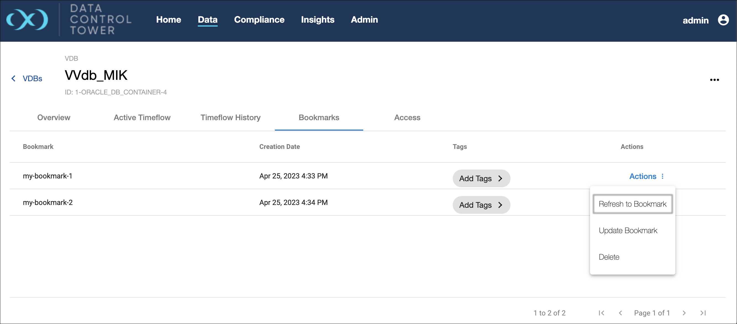Expand Add Tags for my-bookmark-1
This screenshot has width=737, height=324.
(x=481, y=178)
